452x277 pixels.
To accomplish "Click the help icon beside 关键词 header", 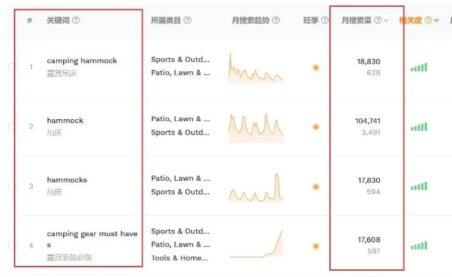I will pyautogui.click(x=76, y=20).
